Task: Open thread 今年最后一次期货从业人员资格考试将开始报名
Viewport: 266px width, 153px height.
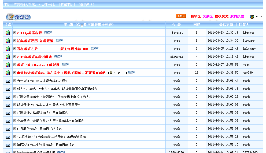Action: tap(51, 121)
